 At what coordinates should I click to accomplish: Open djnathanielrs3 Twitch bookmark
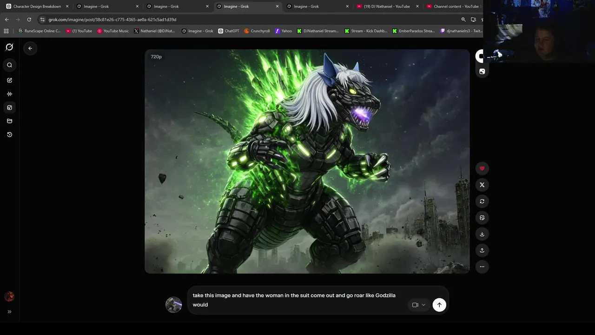(461, 31)
